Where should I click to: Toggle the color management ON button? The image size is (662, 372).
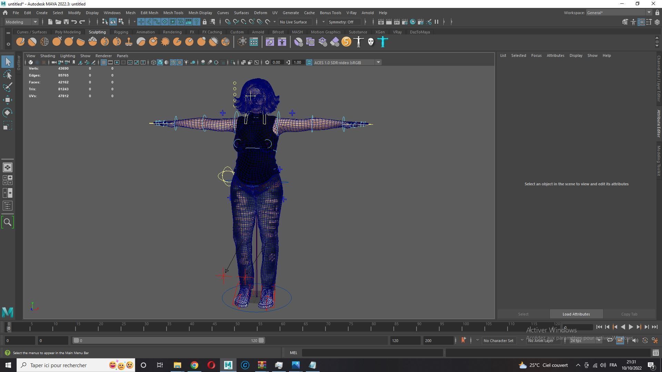pos(309,62)
